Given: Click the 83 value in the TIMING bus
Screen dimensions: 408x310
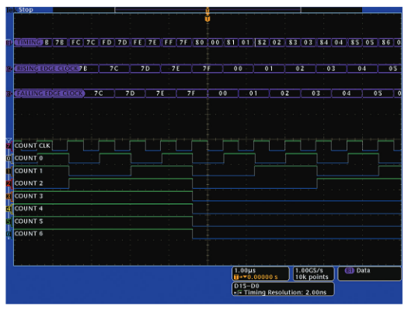Looking at the screenshot, I should tap(293, 43).
